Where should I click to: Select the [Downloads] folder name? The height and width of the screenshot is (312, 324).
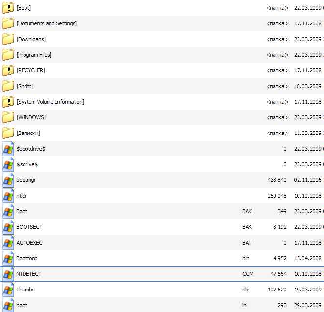coord(31,39)
